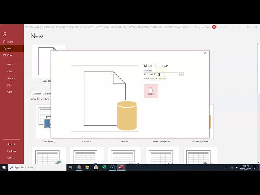The width and height of the screenshot is (260, 195).
Task: Click the Task management template label
Action: pyautogui.click(x=200, y=141)
